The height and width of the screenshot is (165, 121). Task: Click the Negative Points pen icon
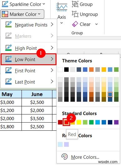(8, 24)
